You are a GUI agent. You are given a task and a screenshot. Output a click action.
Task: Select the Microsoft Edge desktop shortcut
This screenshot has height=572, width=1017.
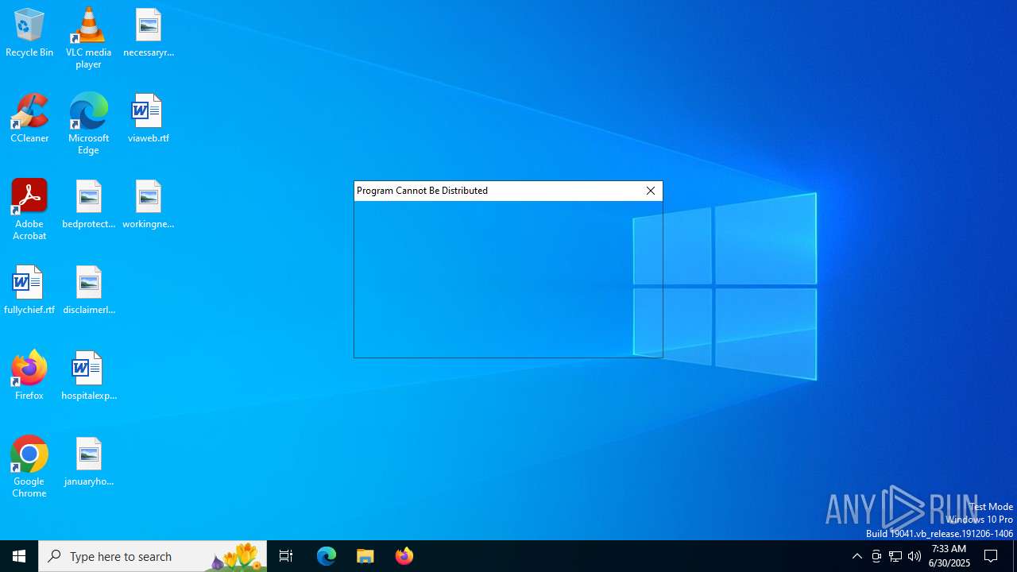pyautogui.click(x=88, y=124)
